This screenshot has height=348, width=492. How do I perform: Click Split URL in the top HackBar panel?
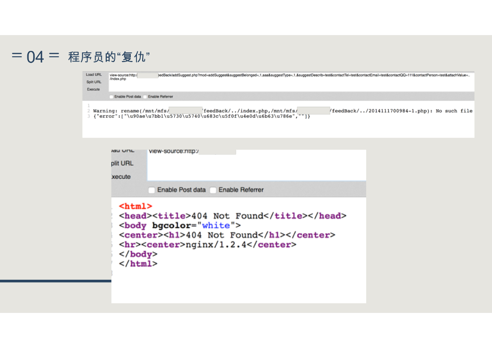point(94,82)
